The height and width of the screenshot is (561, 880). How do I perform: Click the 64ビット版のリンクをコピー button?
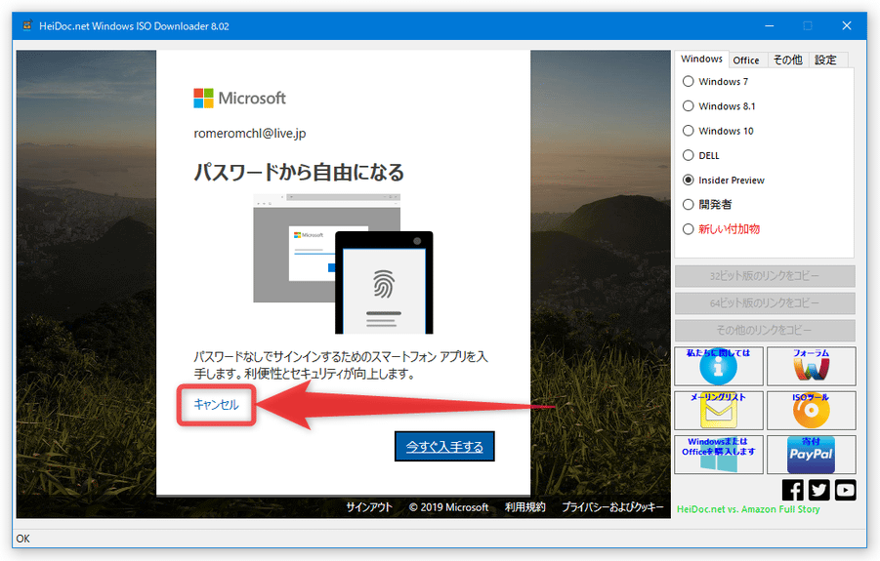pyautogui.click(x=765, y=303)
